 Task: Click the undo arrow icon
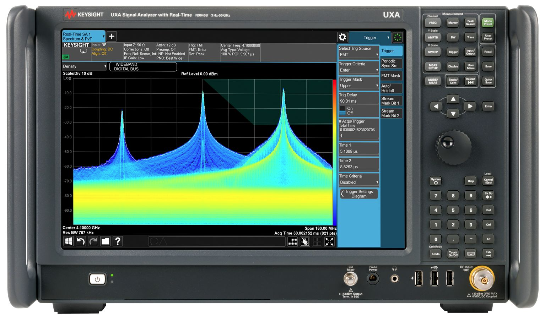pos(81,241)
